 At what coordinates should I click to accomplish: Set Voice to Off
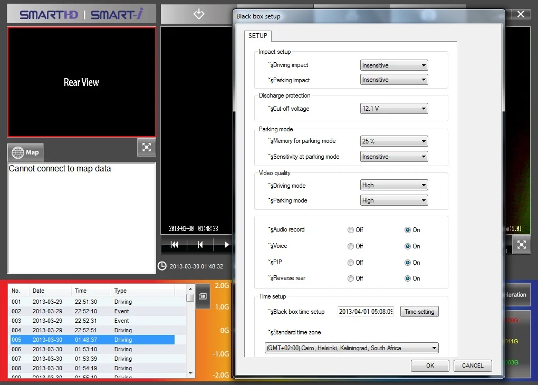pos(351,246)
